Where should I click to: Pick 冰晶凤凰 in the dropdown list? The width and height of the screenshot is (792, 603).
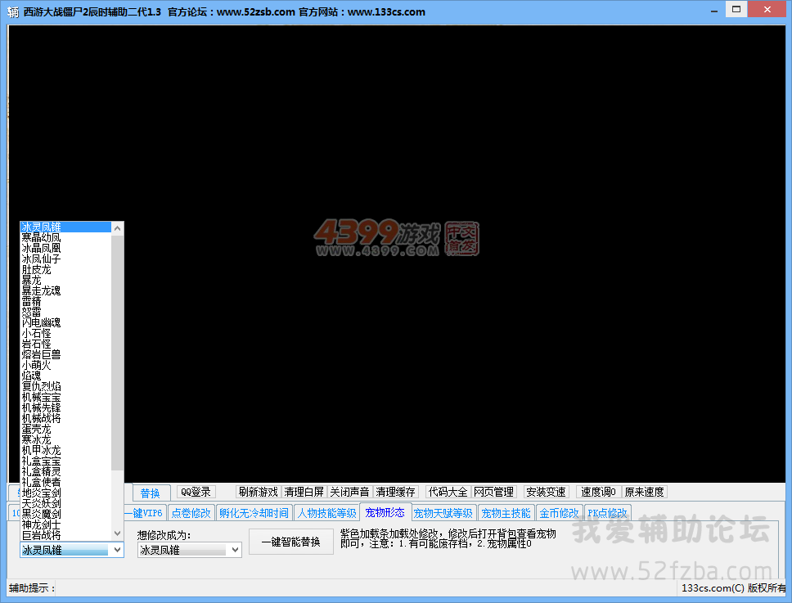click(65, 248)
